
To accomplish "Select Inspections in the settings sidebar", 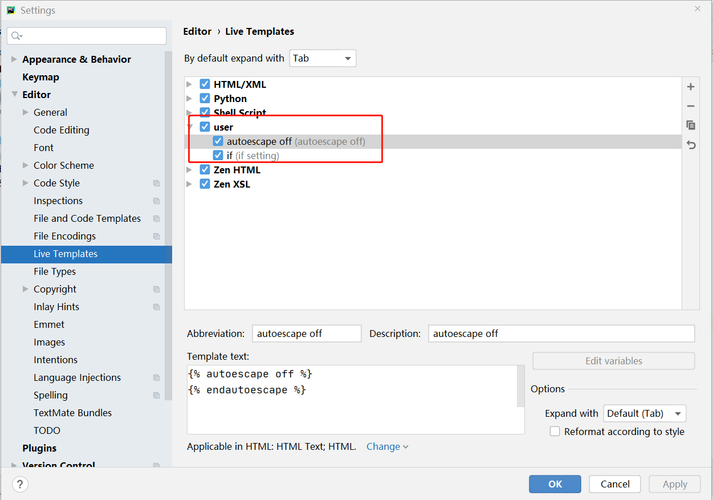I will (58, 200).
